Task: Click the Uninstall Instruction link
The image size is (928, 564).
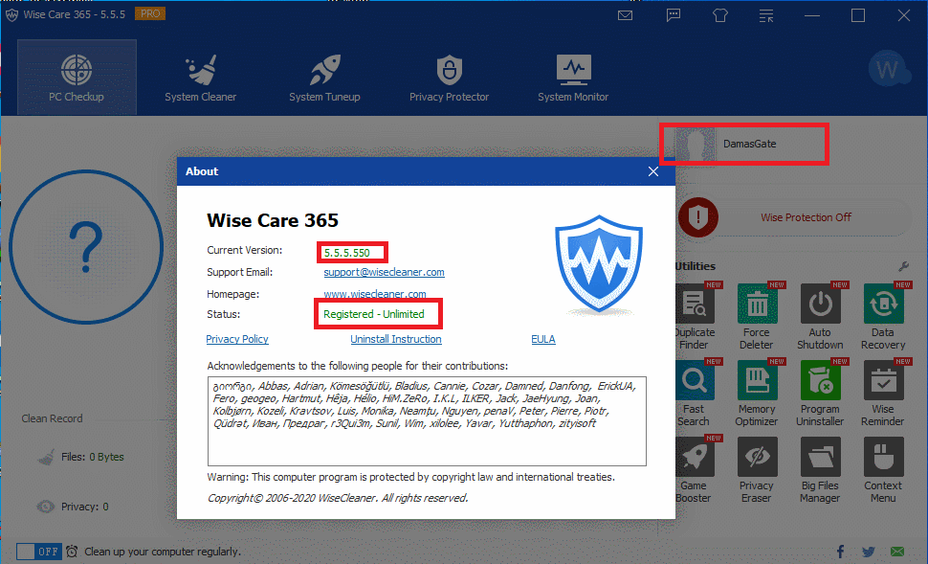Action: (x=396, y=339)
